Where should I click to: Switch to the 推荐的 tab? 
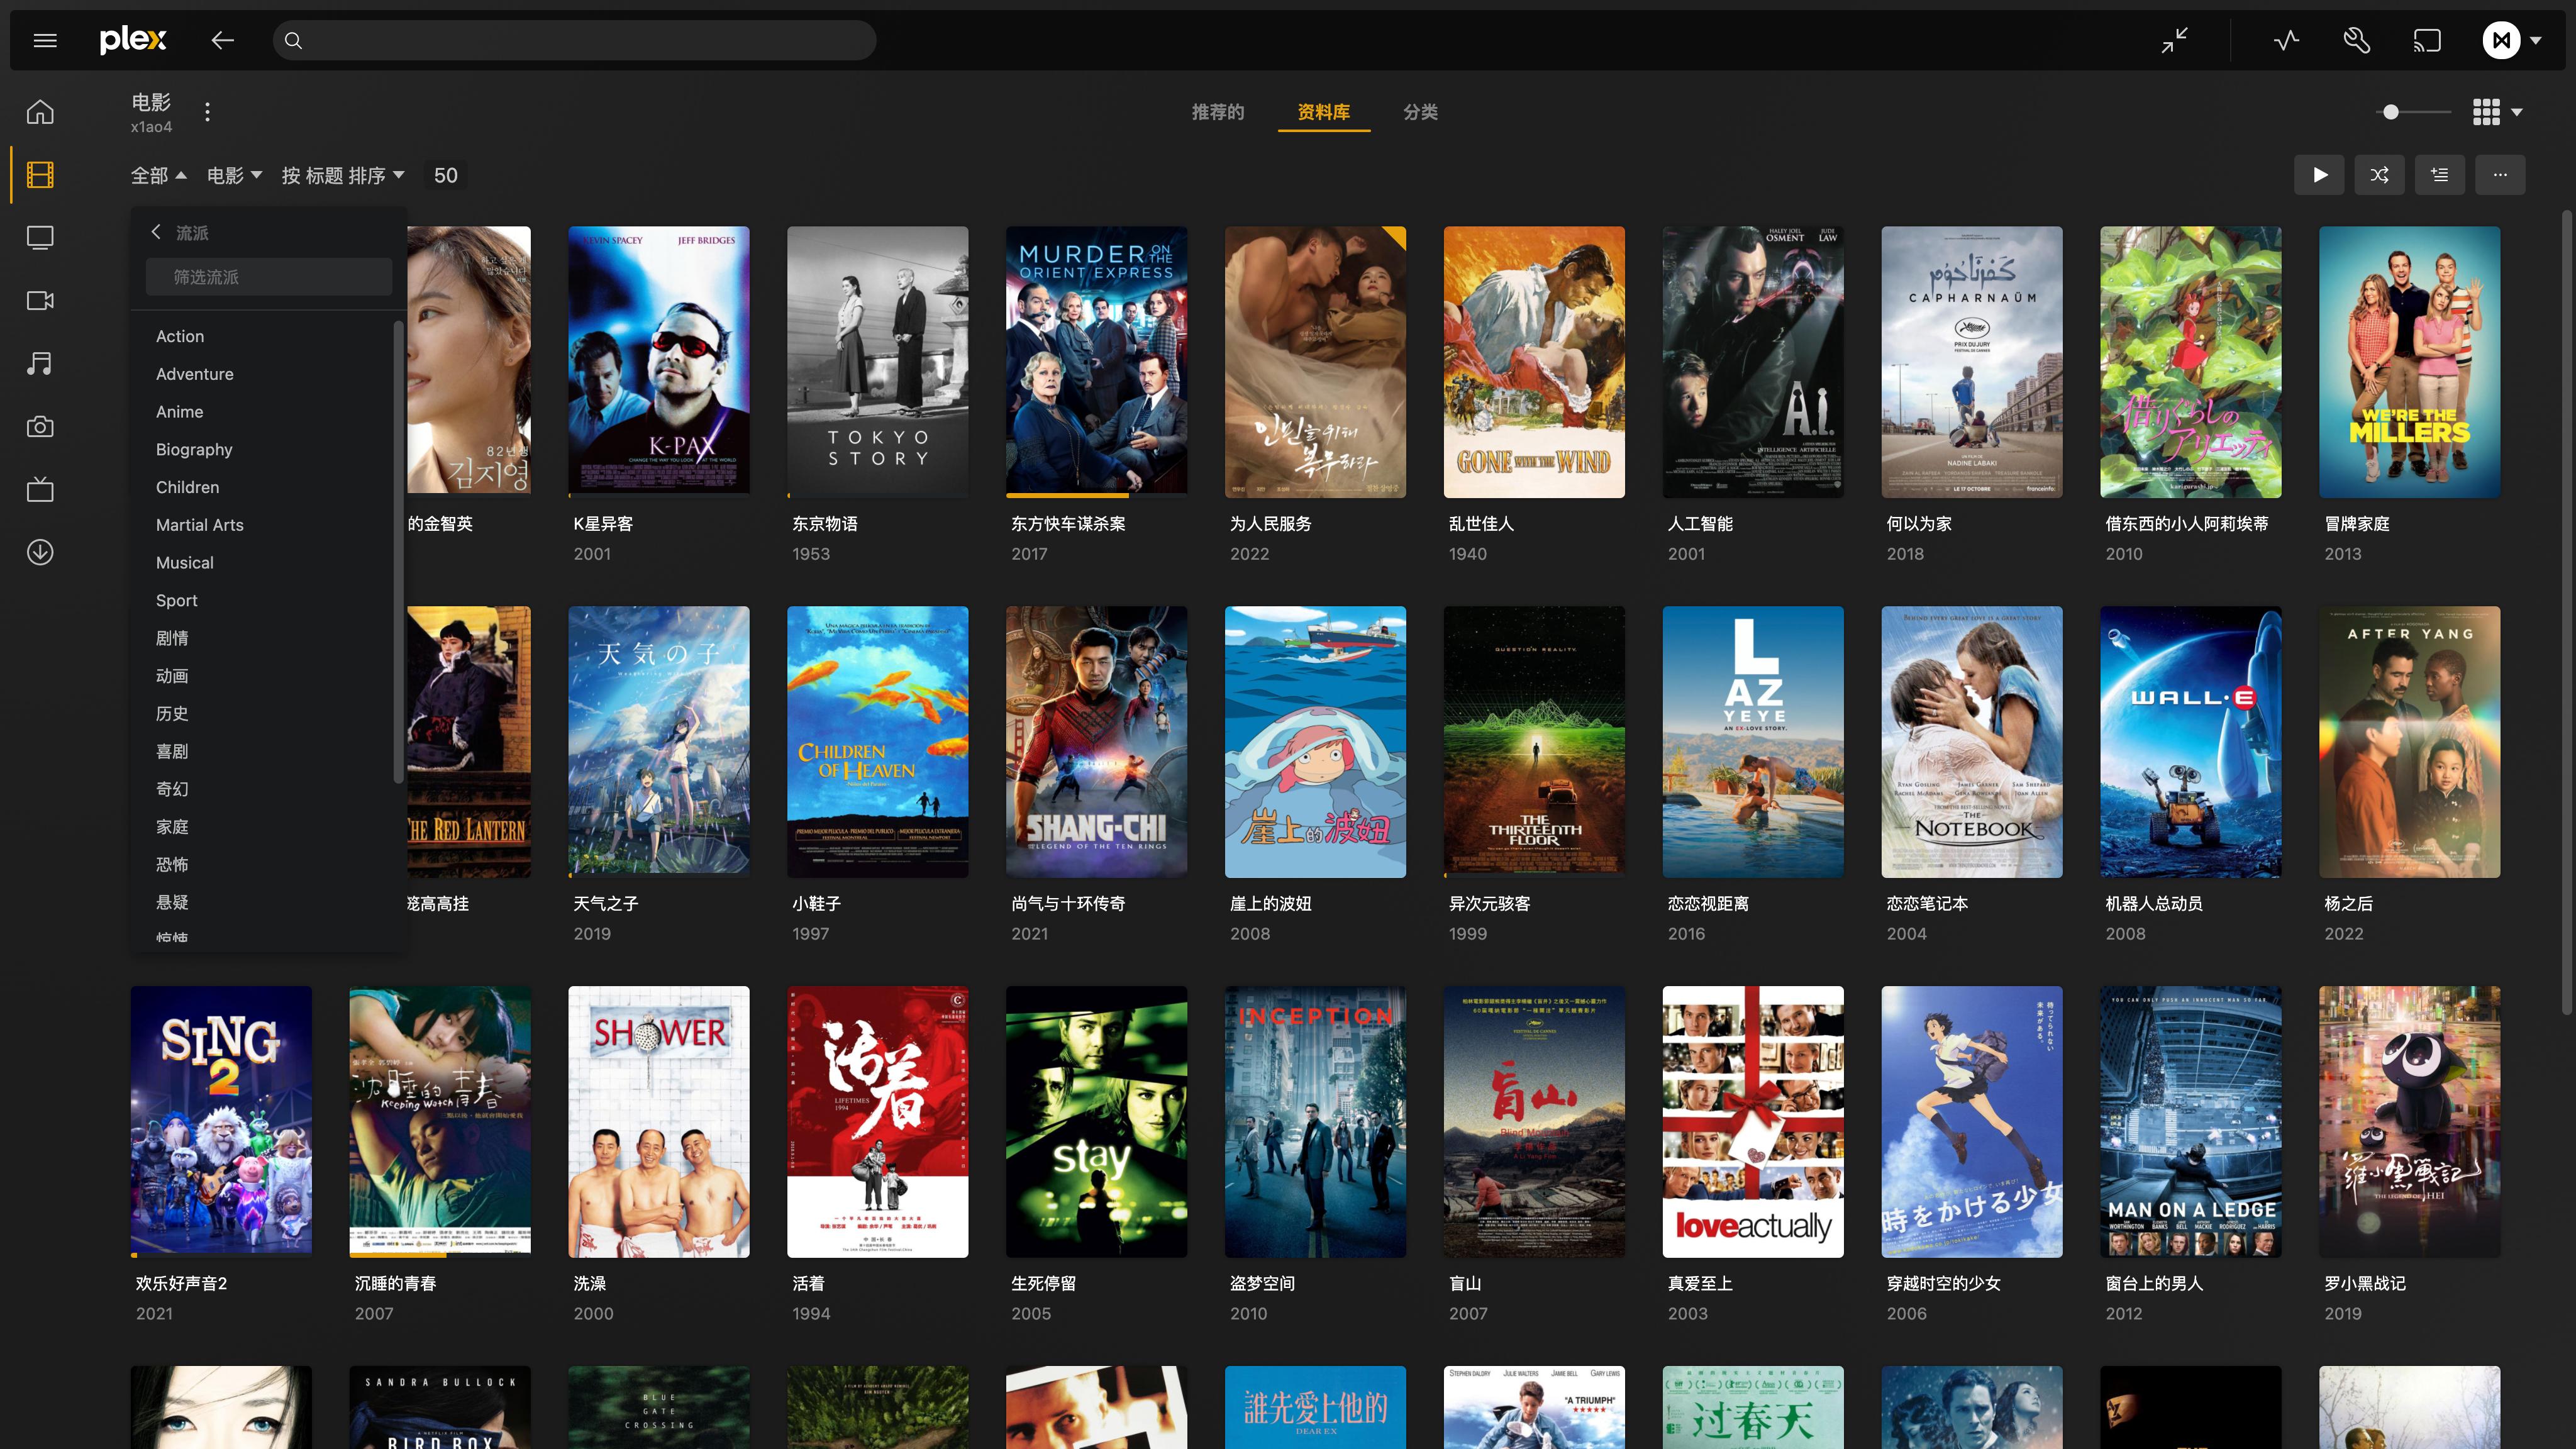(x=1217, y=112)
